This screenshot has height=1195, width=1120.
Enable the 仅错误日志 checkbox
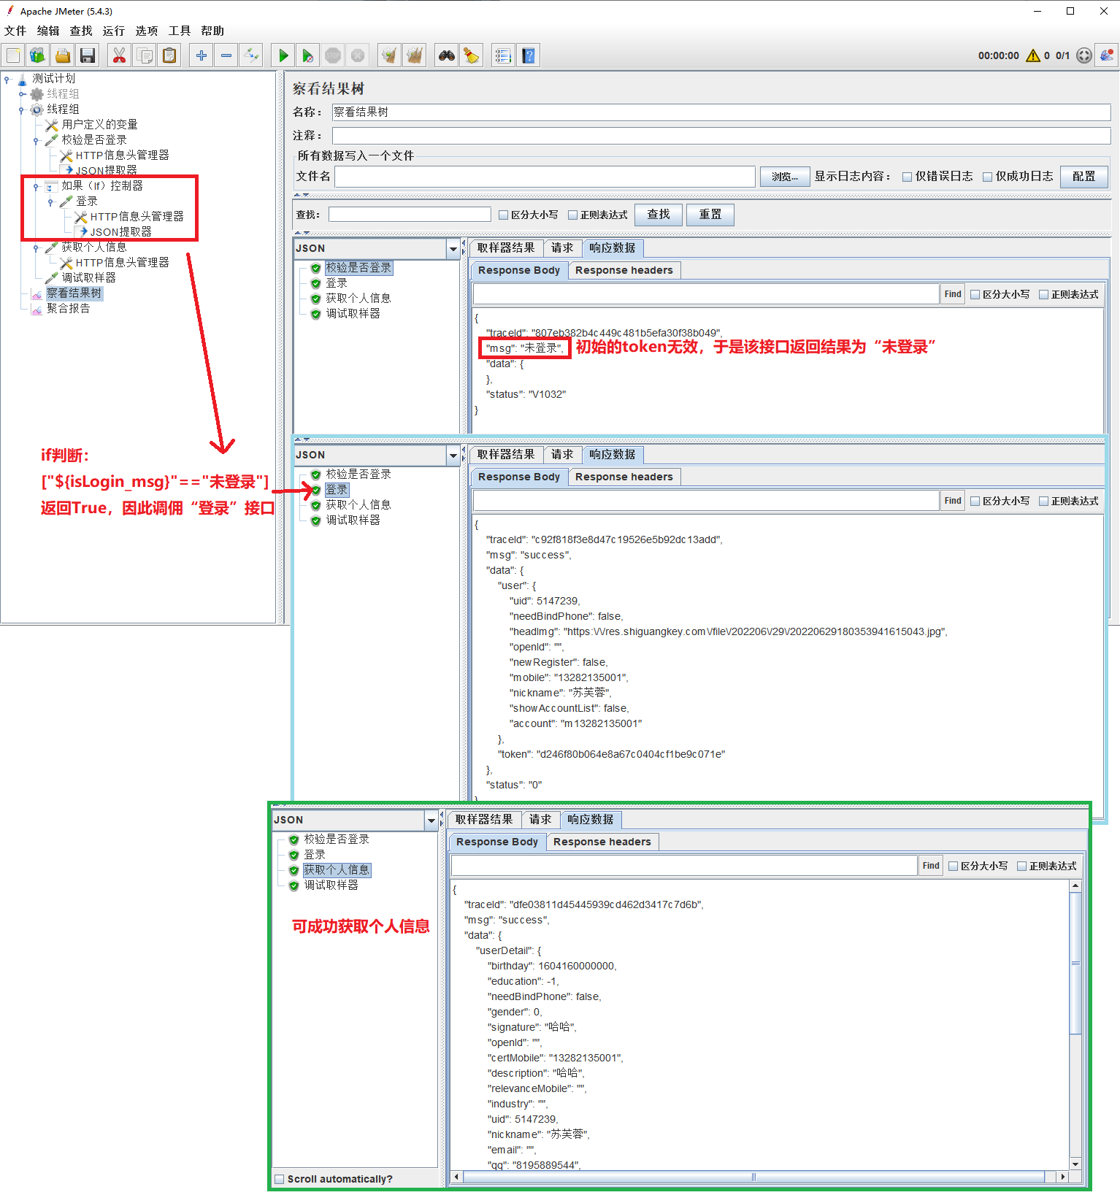908,177
